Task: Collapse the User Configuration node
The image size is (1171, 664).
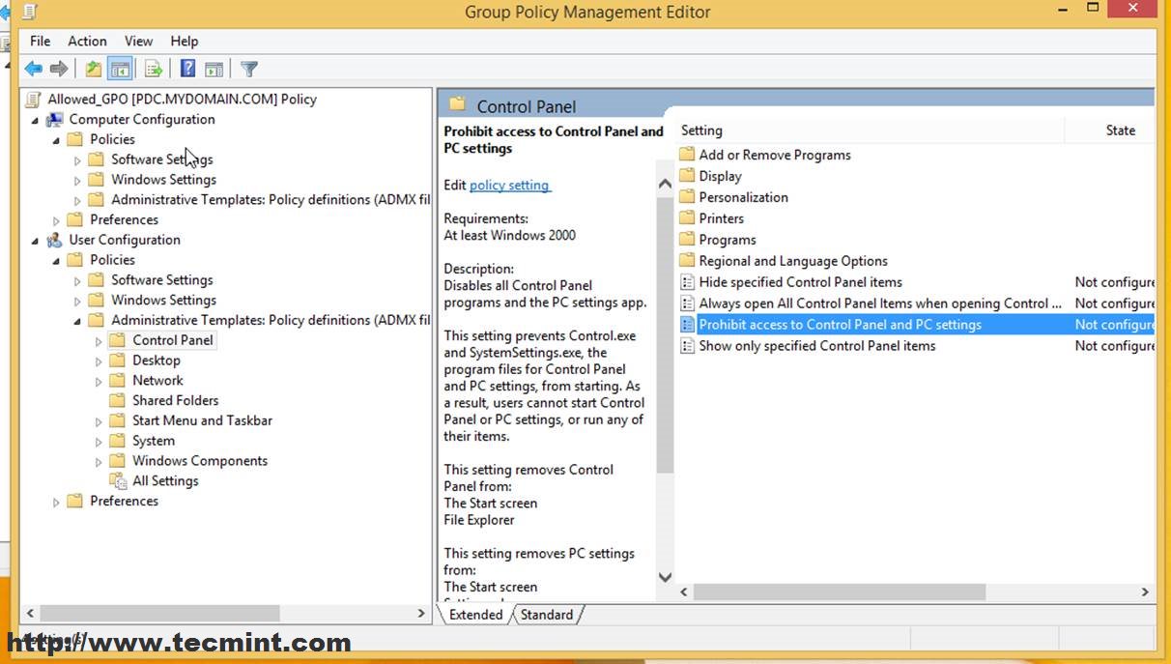Action: 36,241
